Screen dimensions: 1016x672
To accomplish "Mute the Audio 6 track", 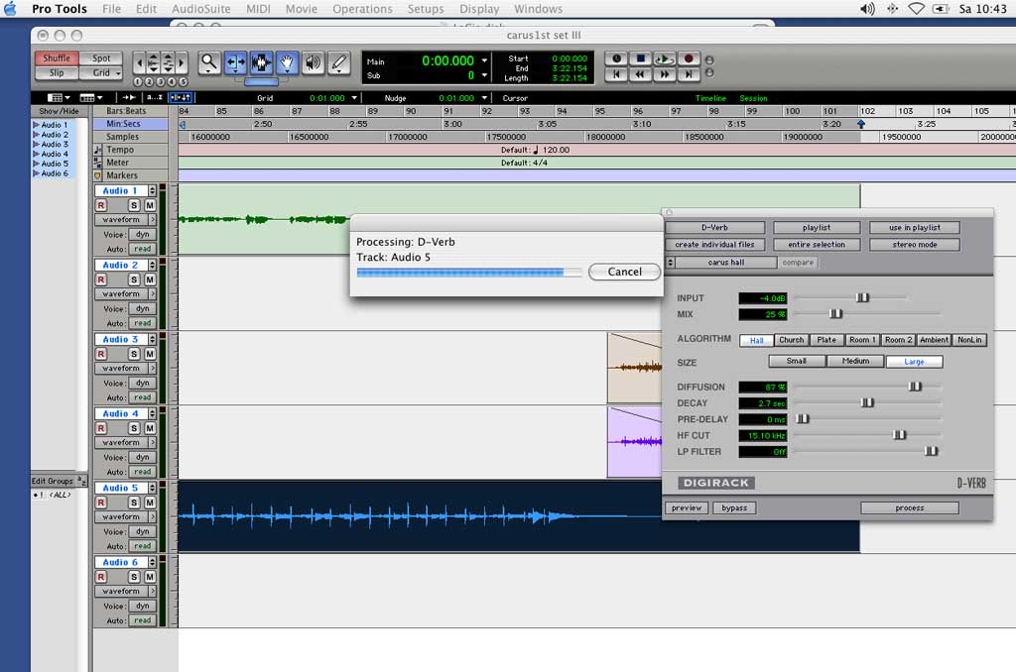I will pos(150,577).
